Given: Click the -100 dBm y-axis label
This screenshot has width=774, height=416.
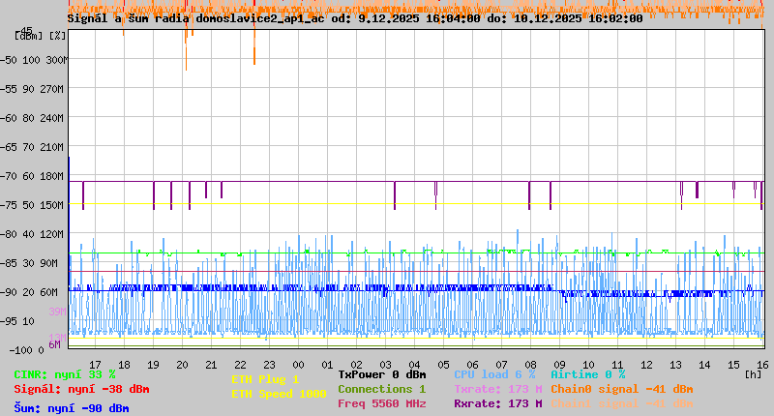Looking at the screenshot, I should point(19,349).
